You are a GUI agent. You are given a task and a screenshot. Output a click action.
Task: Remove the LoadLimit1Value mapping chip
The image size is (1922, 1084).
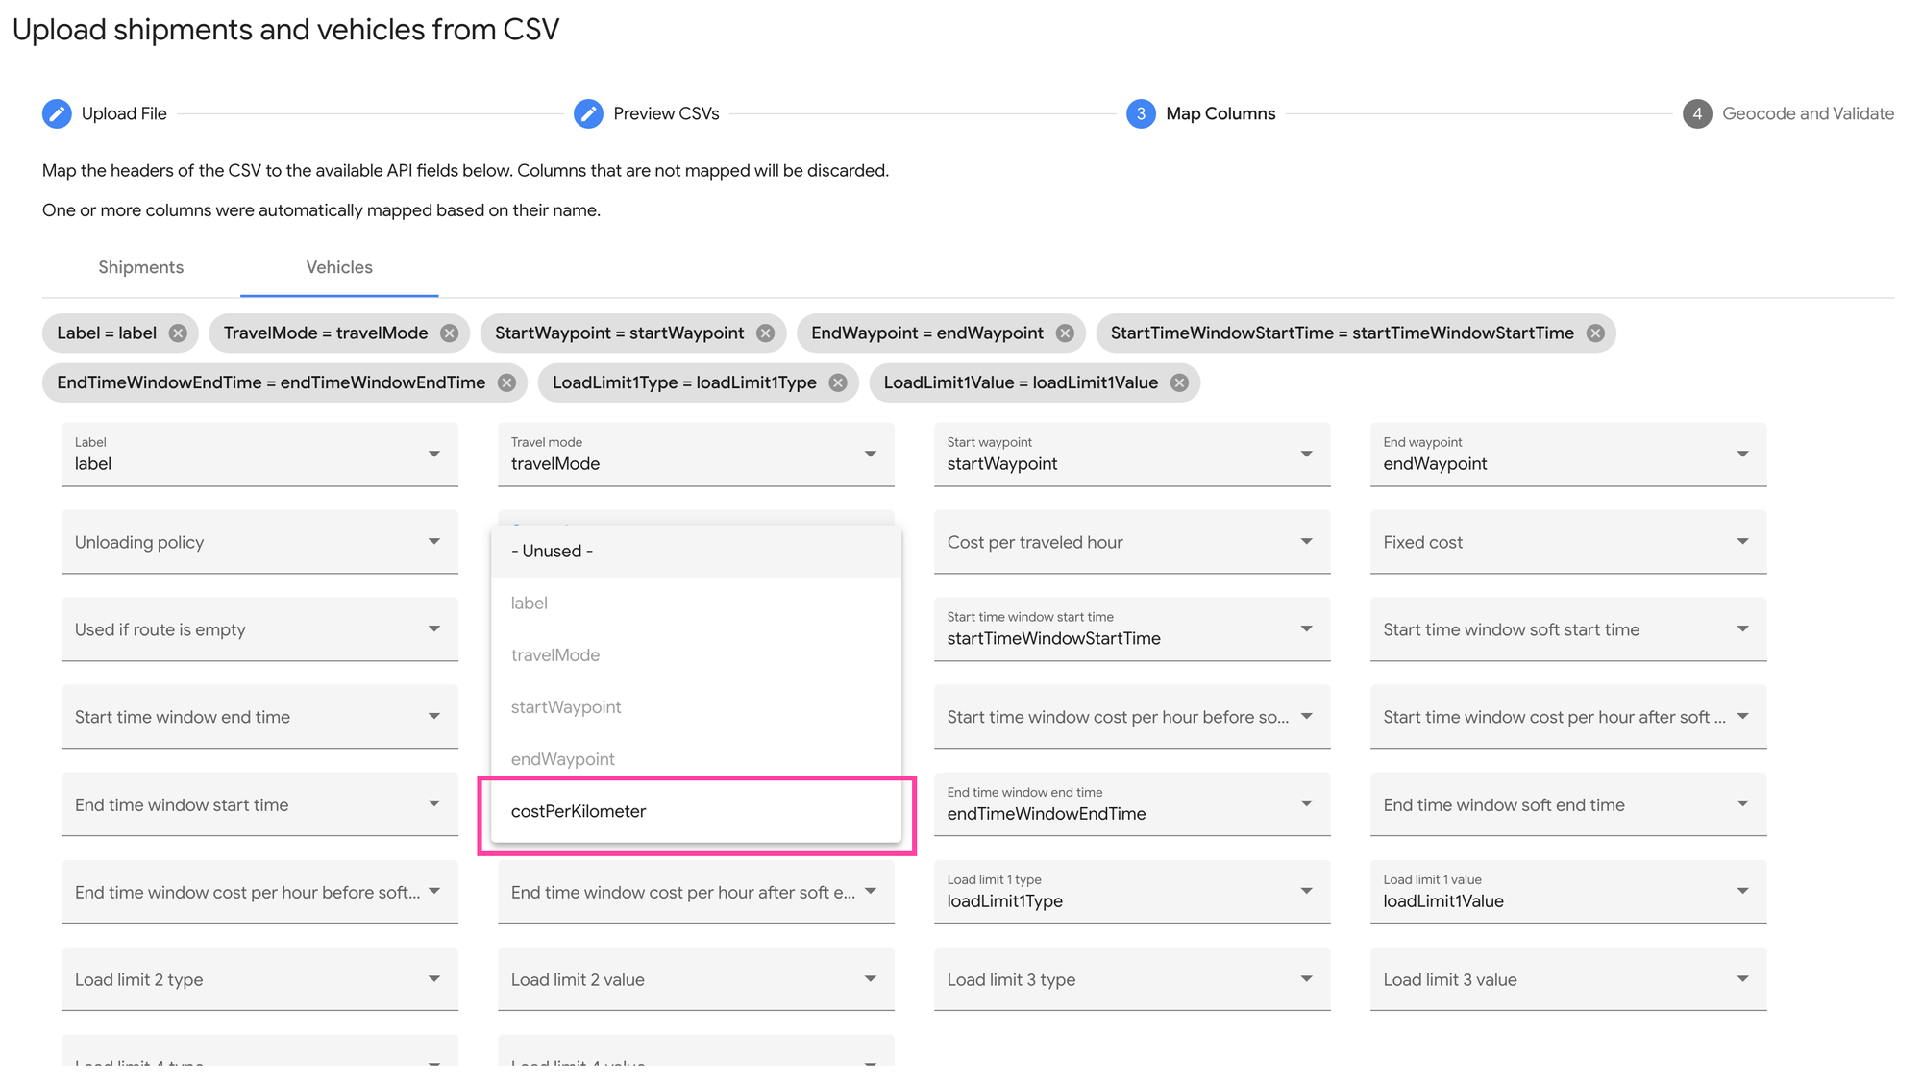[1179, 382]
